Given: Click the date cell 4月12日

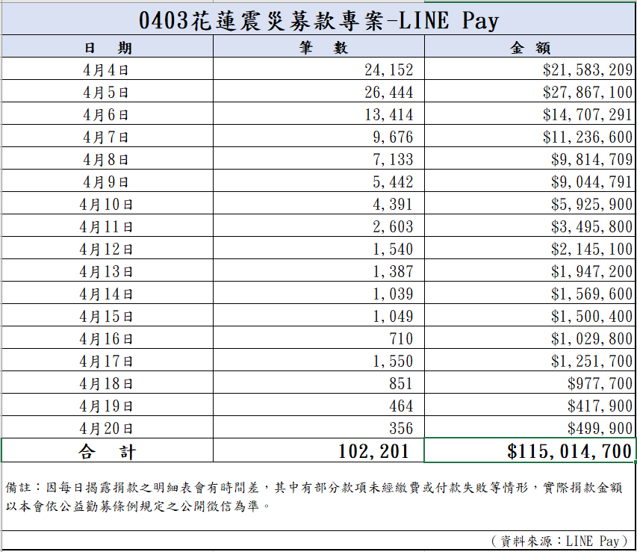Looking at the screenshot, I should pos(108,247).
